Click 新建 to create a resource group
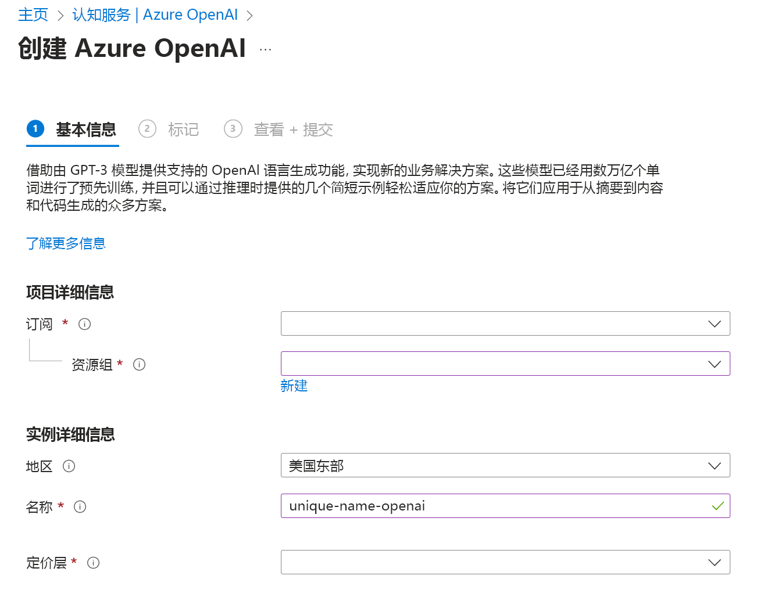The width and height of the screenshot is (760, 590). tap(294, 386)
